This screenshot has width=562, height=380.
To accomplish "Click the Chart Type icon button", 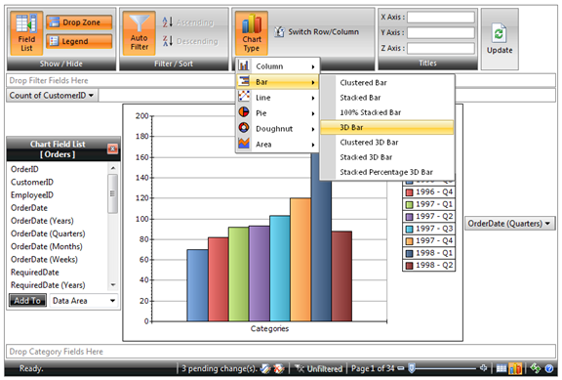I will tap(252, 33).
